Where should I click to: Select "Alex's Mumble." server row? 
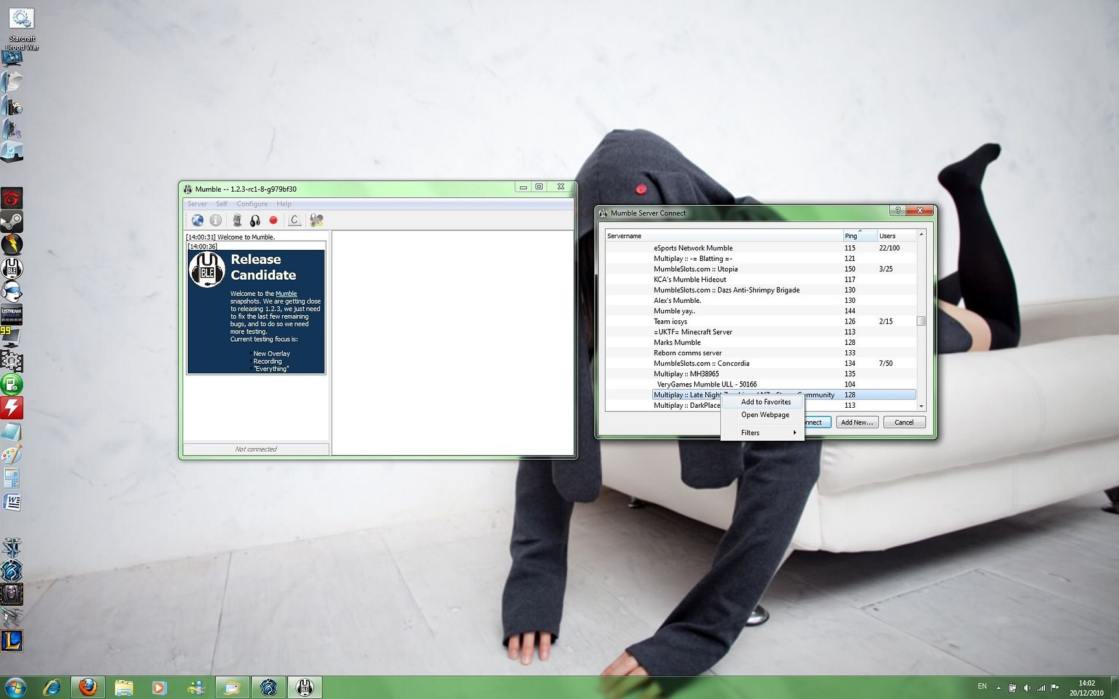click(760, 300)
